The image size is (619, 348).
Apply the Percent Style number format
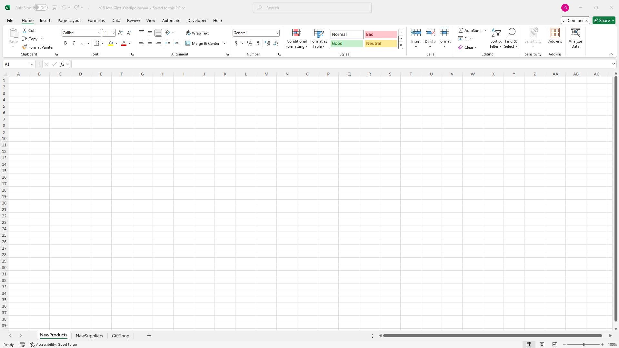tap(249, 43)
